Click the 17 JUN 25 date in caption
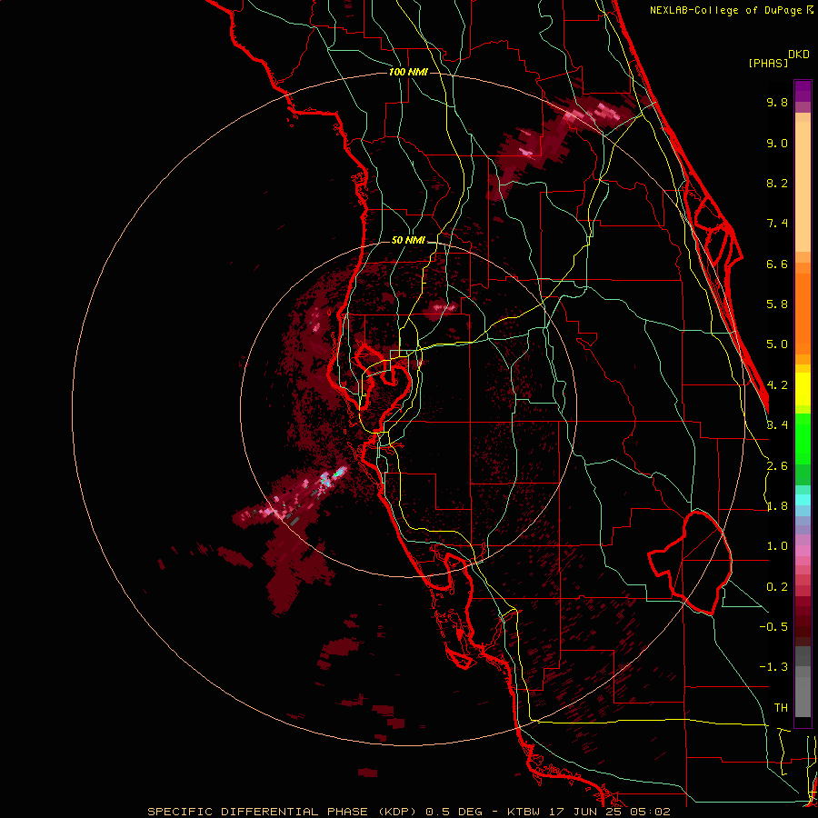This screenshot has width=818, height=818. [586, 812]
